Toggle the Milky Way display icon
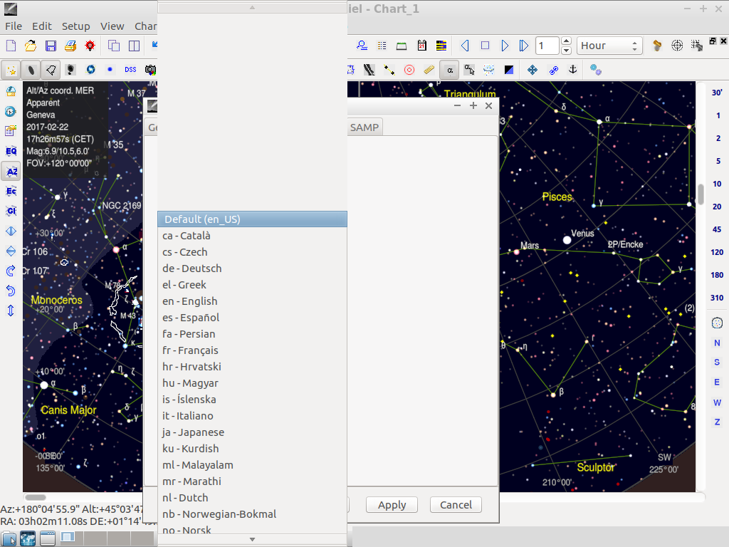Screen dimensions: 729x547 369,70
